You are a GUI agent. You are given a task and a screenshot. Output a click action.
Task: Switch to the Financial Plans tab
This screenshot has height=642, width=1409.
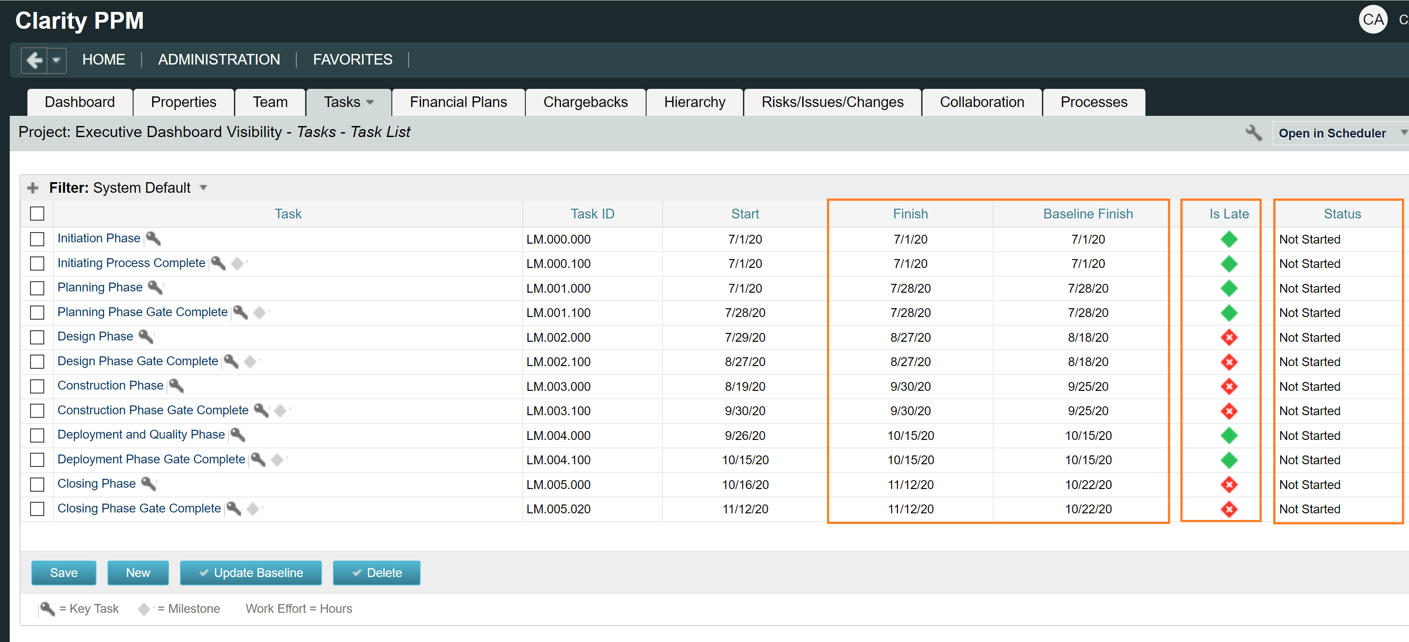click(458, 102)
